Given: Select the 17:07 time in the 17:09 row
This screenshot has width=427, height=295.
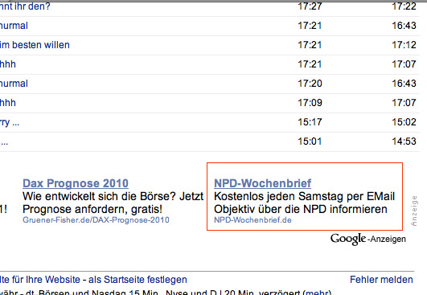Looking at the screenshot, I should [404, 103].
